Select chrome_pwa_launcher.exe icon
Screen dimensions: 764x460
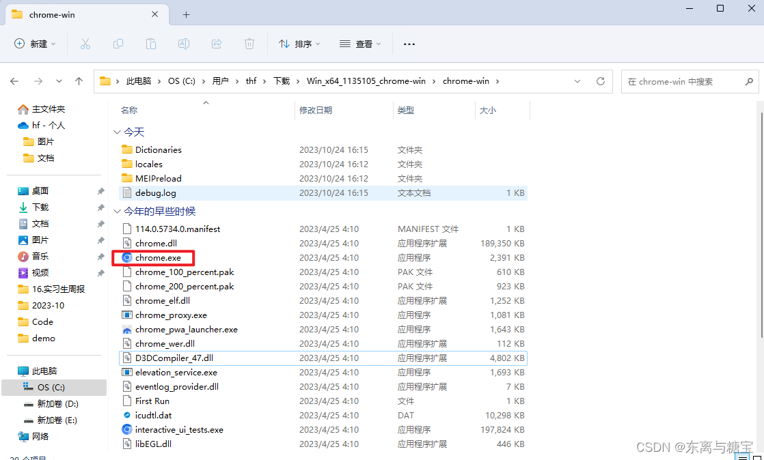126,330
